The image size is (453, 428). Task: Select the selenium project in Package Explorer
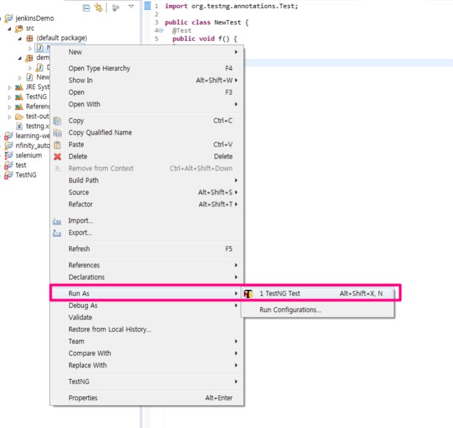click(x=28, y=155)
